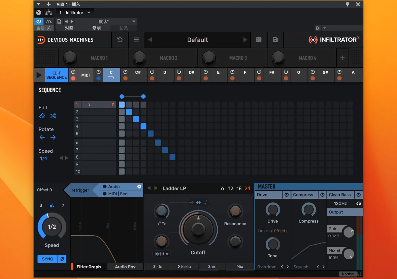
Task: Click the randomize dice icon
Action: coord(259,40)
